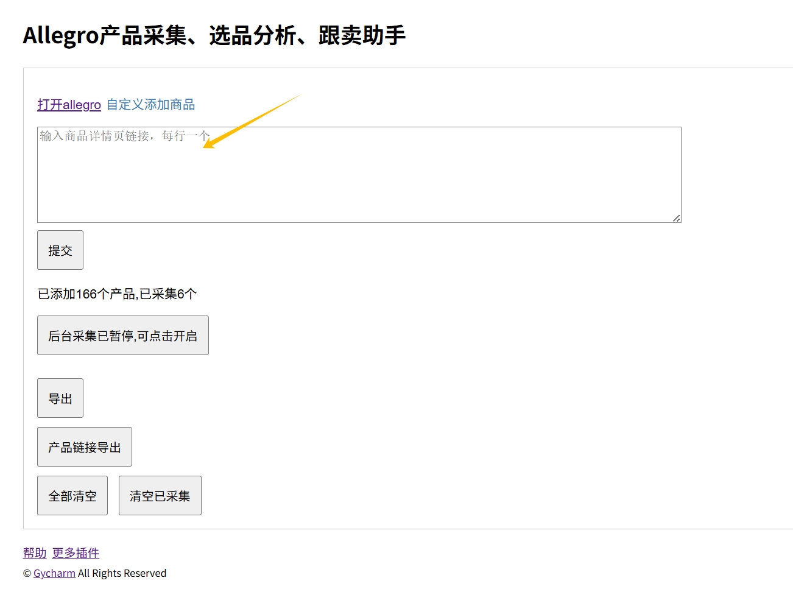Click the Allegro产品采集 page heading

[214, 35]
